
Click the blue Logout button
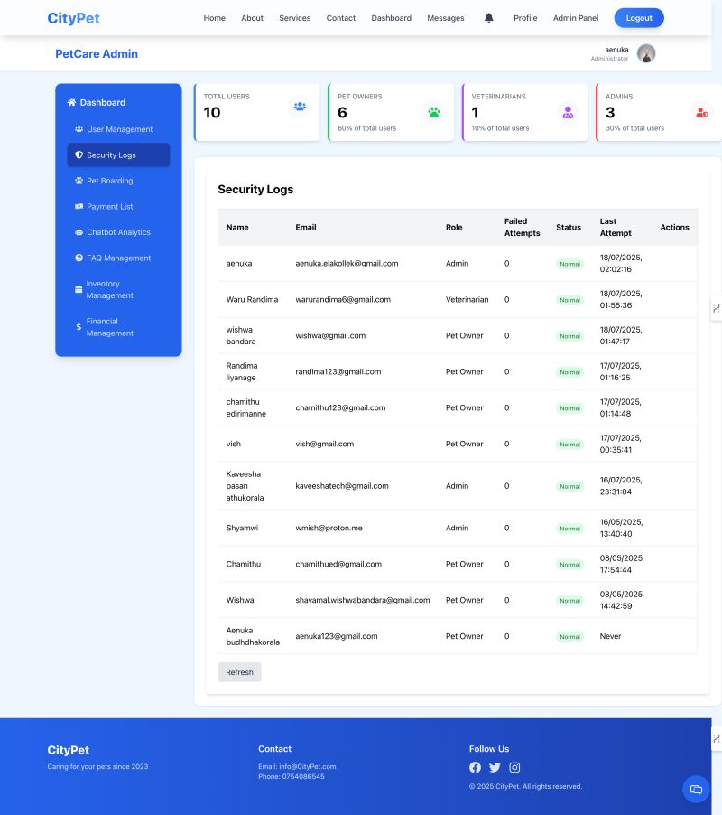tap(639, 18)
